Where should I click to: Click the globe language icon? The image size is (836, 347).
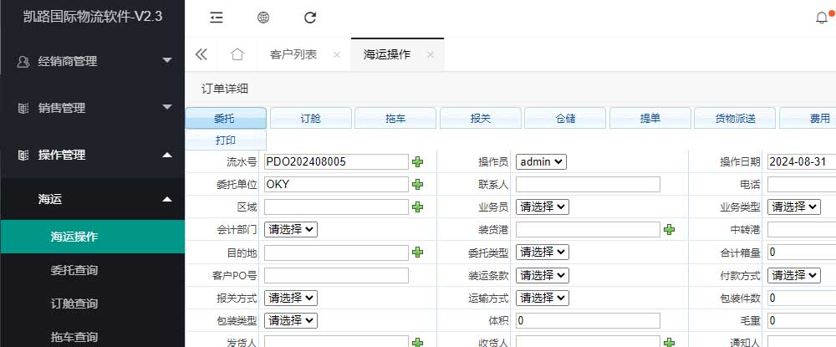(x=263, y=18)
